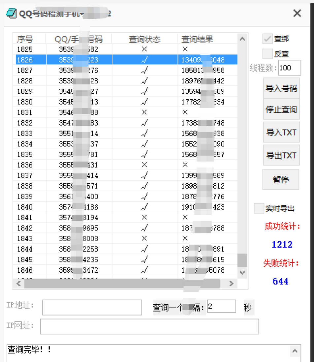Select row 1830 in the list
The width and height of the screenshot is (314, 362).
point(125,102)
